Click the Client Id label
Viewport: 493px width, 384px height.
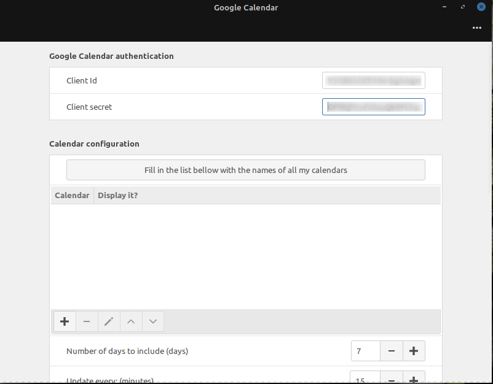point(81,80)
